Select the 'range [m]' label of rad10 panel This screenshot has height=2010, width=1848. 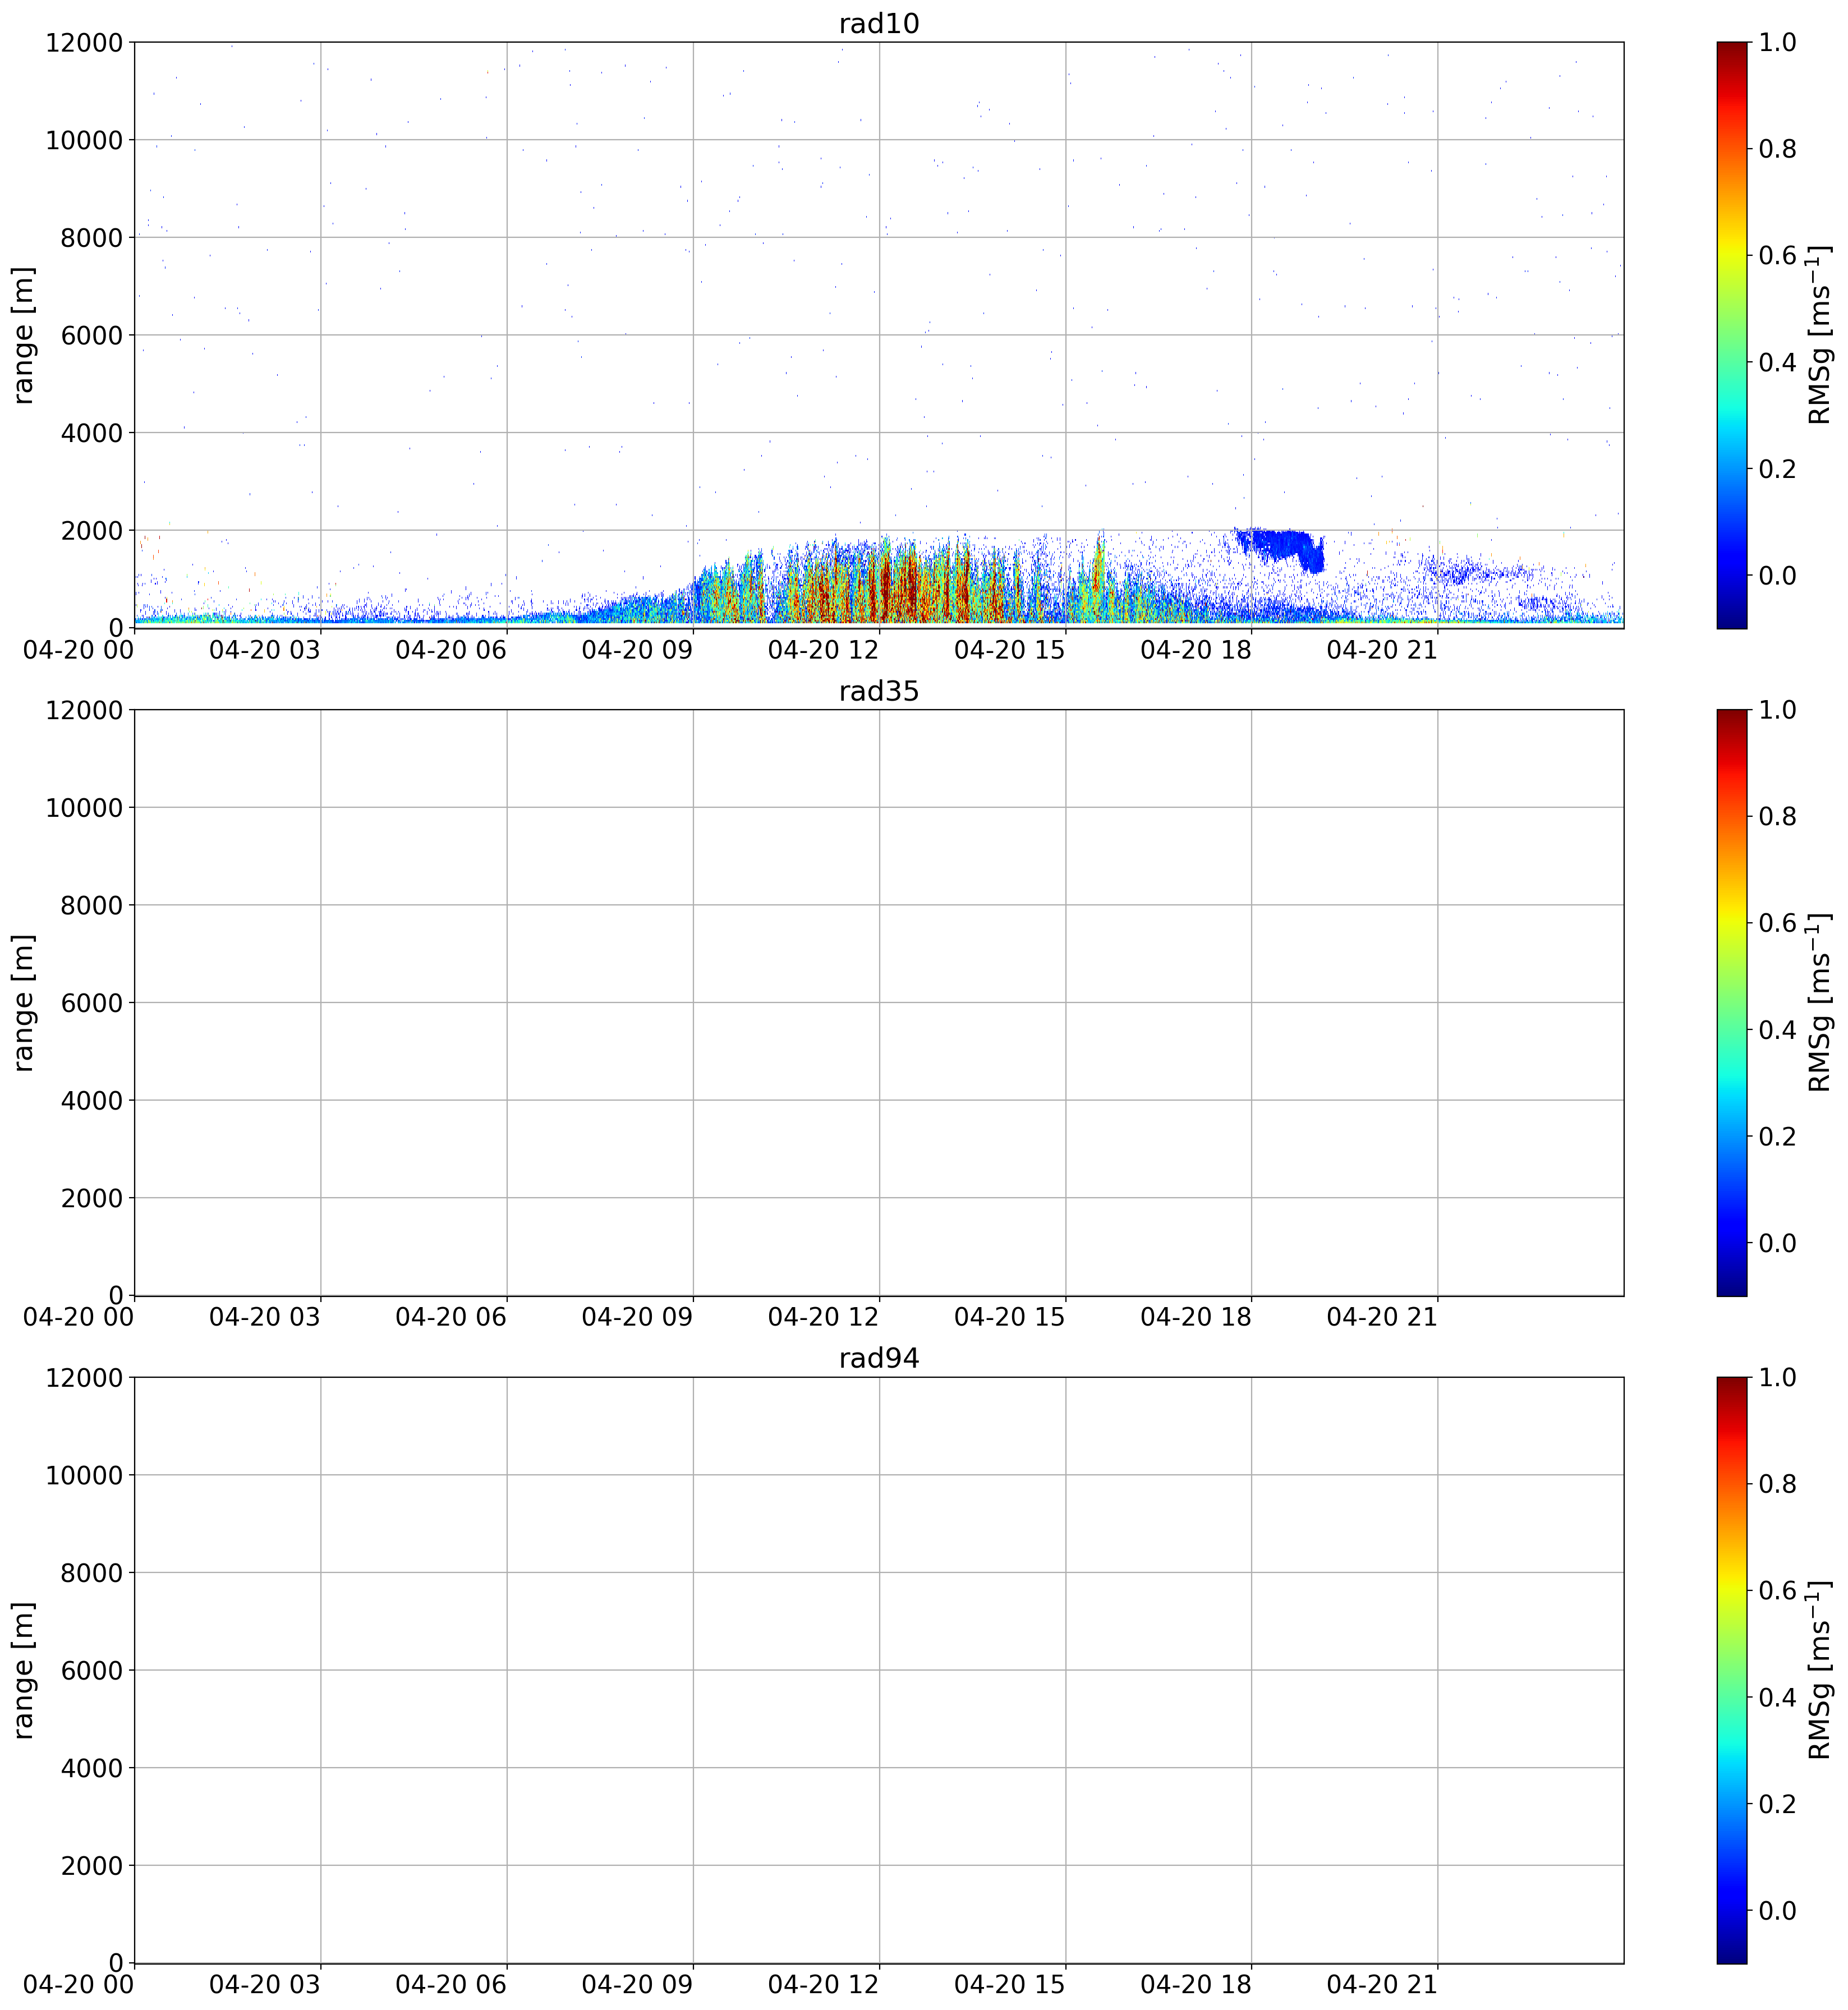tap(24, 335)
